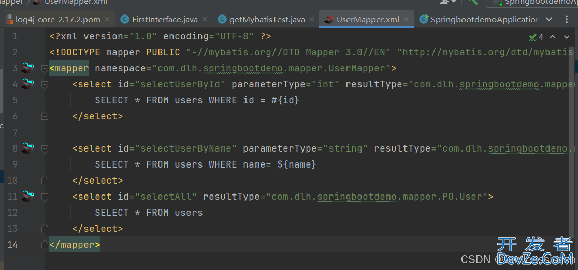Click the fold end marker on line 6
Viewport: 578px width, 270px height.
pyautogui.click(x=45, y=116)
